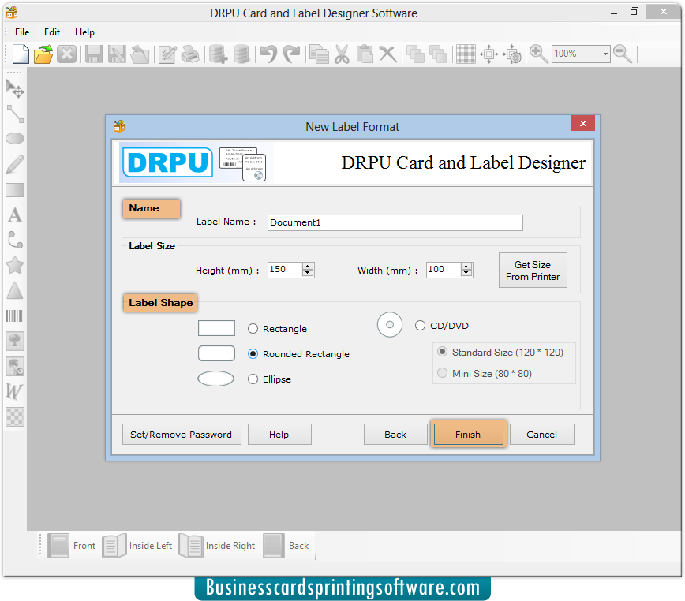This screenshot has height=601, width=685.
Task: Click the Undo arrow icon
Action: [268, 54]
